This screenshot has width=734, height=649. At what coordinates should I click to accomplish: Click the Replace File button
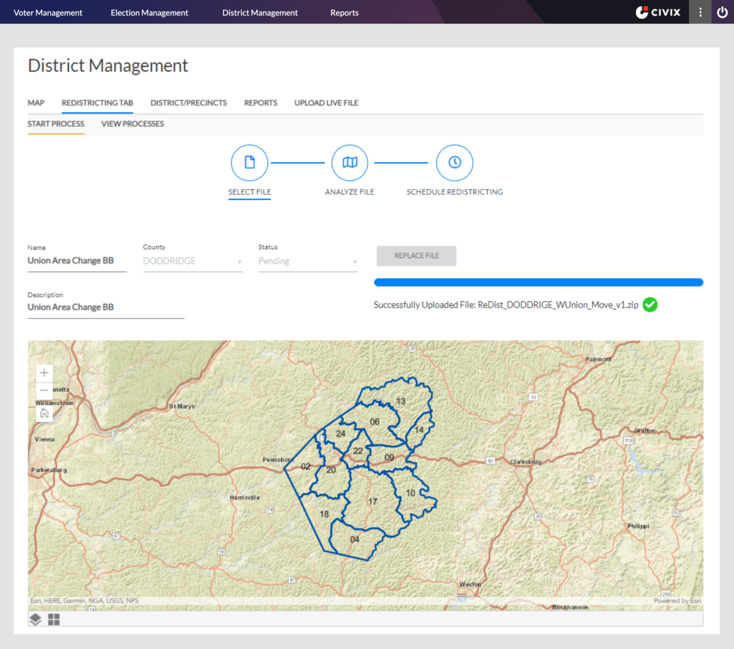point(416,256)
